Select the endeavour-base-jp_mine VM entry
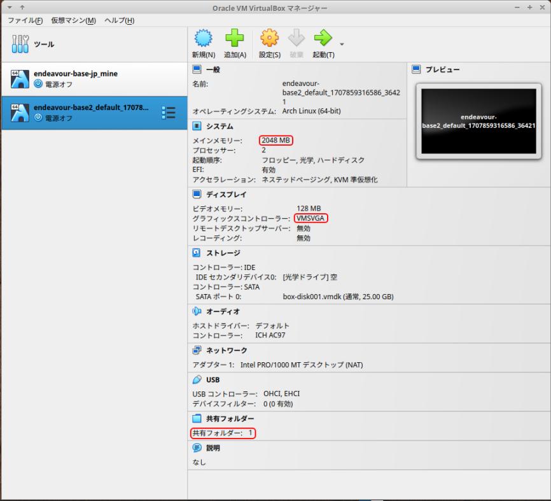This screenshot has width=551, height=501. (x=94, y=79)
